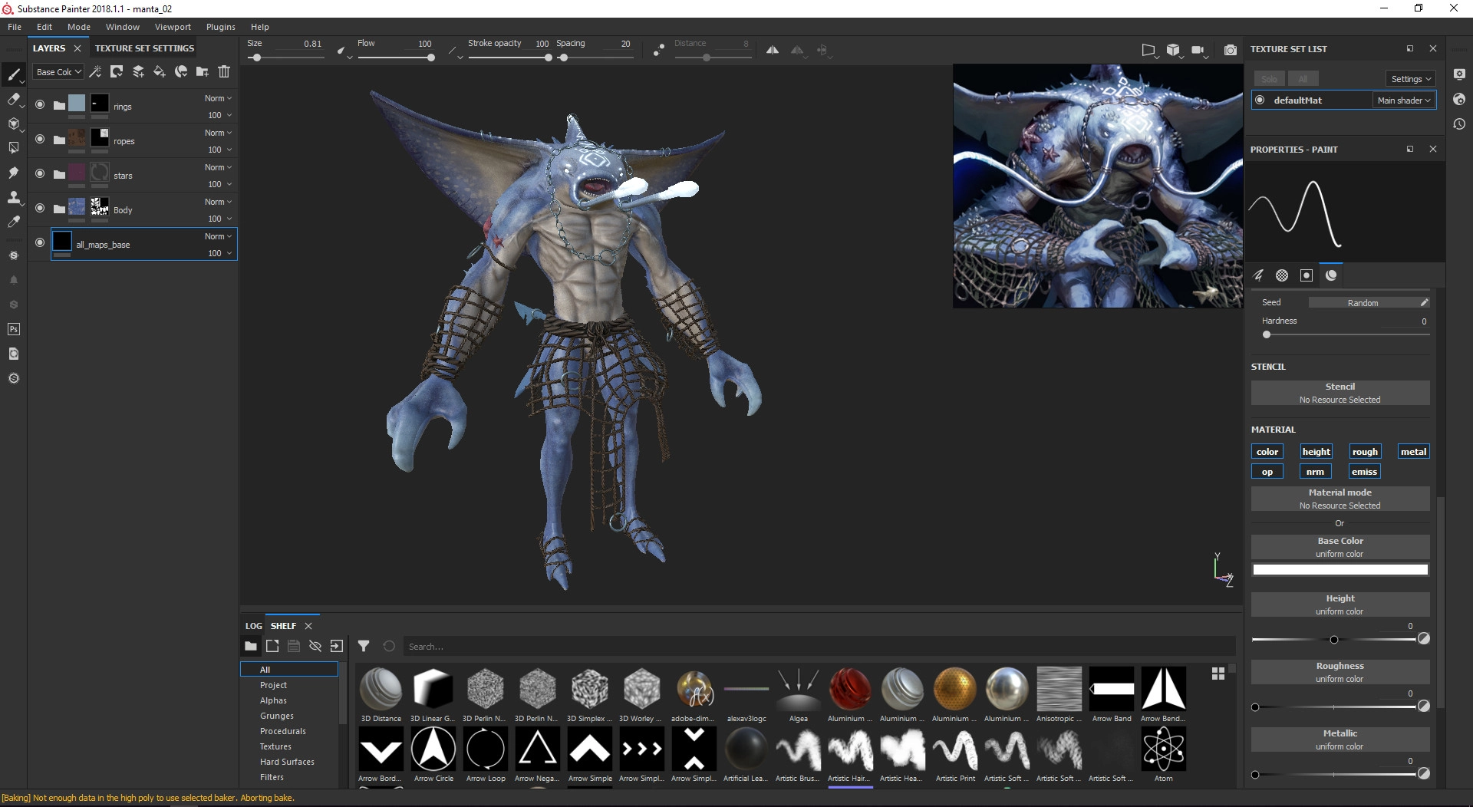Click the white Base Color swatch
1473x807 pixels.
pos(1340,570)
